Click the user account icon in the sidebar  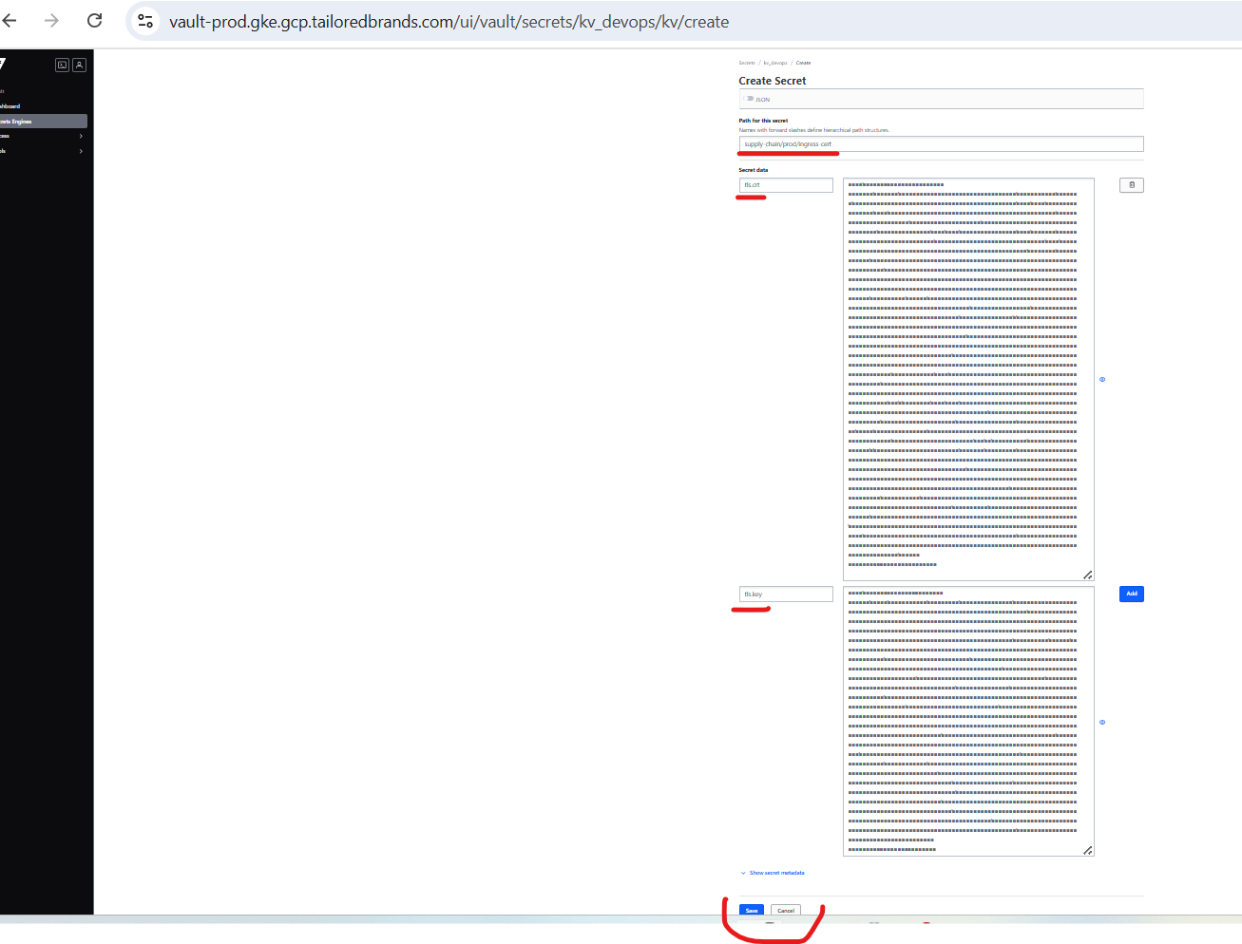coord(79,65)
